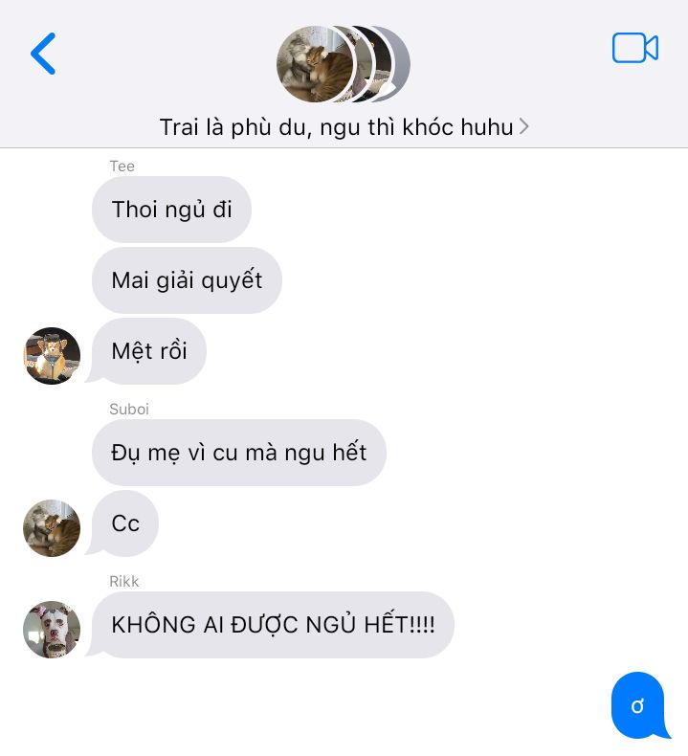The height and width of the screenshot is (756, 688).
Task: Select Suboi's message ending with "ngu hết"
Action: [x=239, y=453]
